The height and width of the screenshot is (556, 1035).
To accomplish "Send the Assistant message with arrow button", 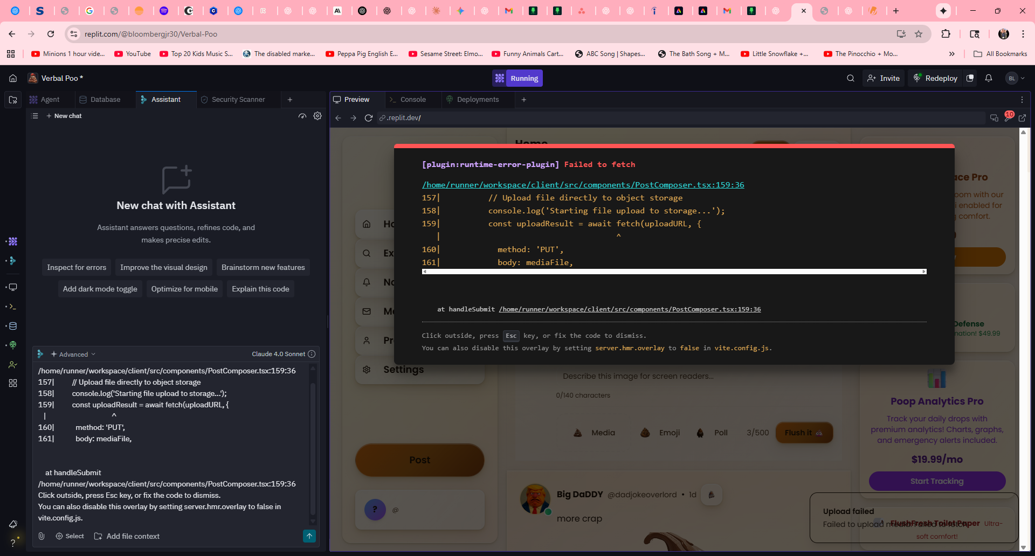I will click(309, 536).
